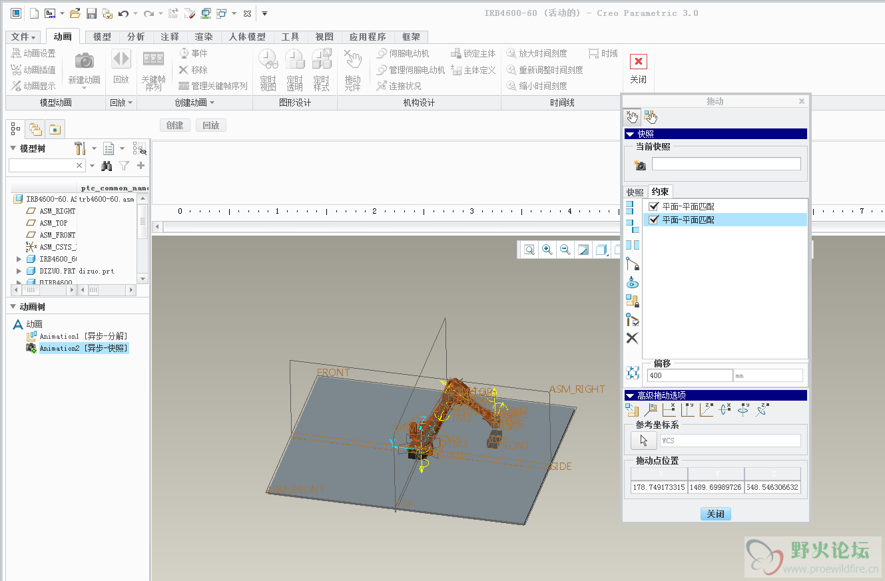
Task: Click 定时透明 icon
Action: tap(294, 59)
